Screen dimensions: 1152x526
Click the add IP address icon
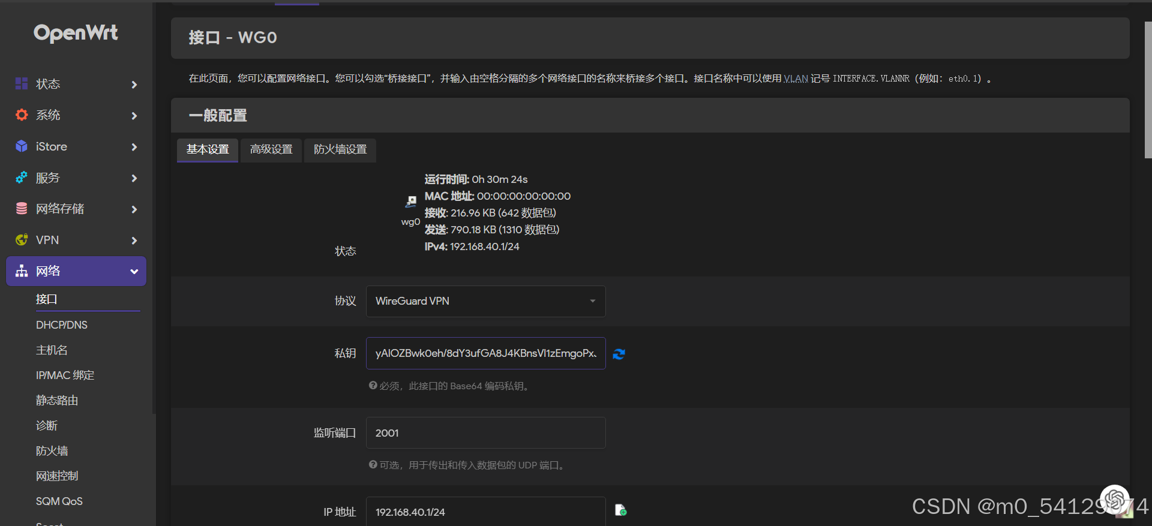(621, 510)
